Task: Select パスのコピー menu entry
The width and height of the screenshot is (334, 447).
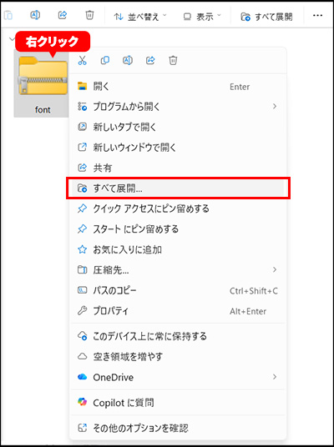Action: [178, 290]
